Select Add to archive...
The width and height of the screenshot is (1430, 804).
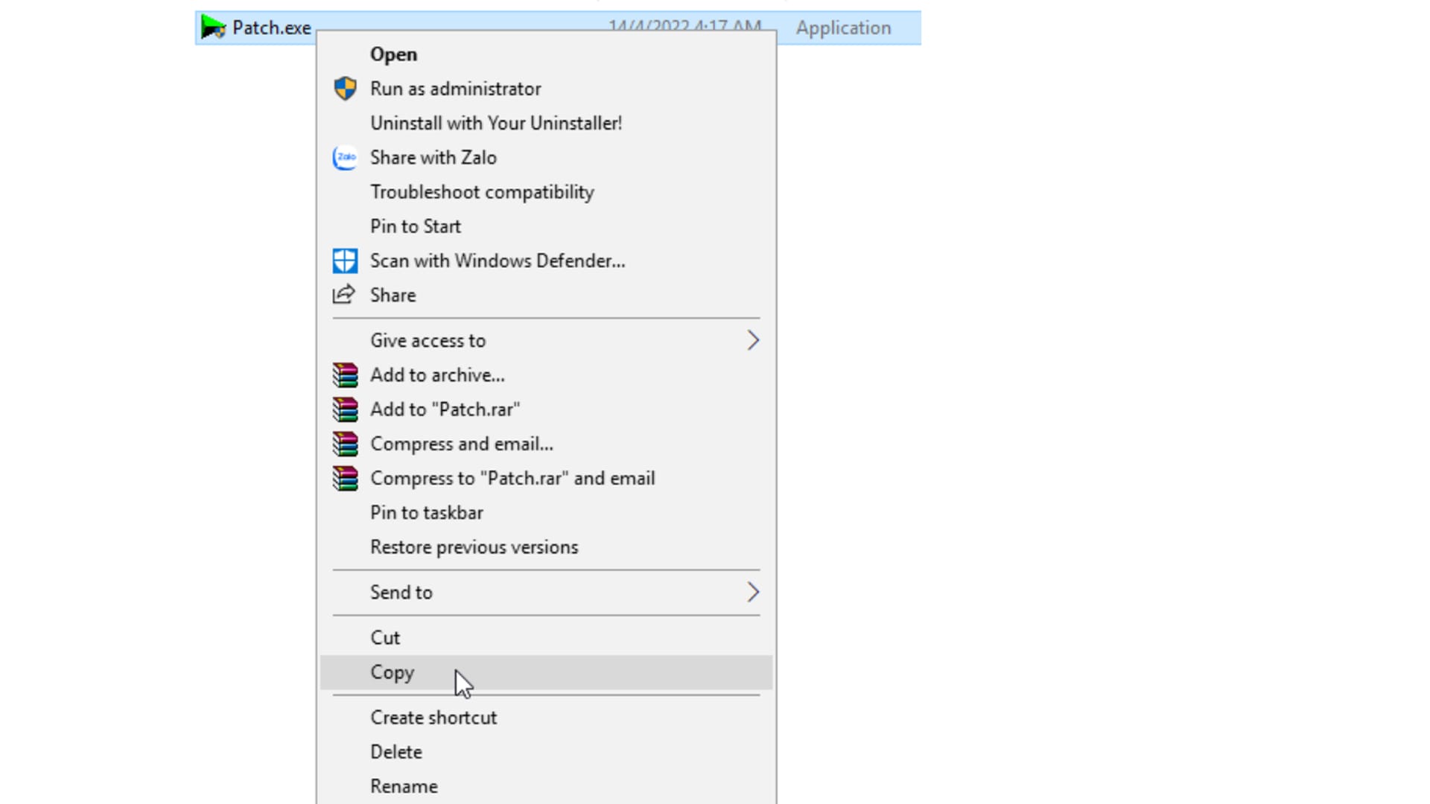438,375
